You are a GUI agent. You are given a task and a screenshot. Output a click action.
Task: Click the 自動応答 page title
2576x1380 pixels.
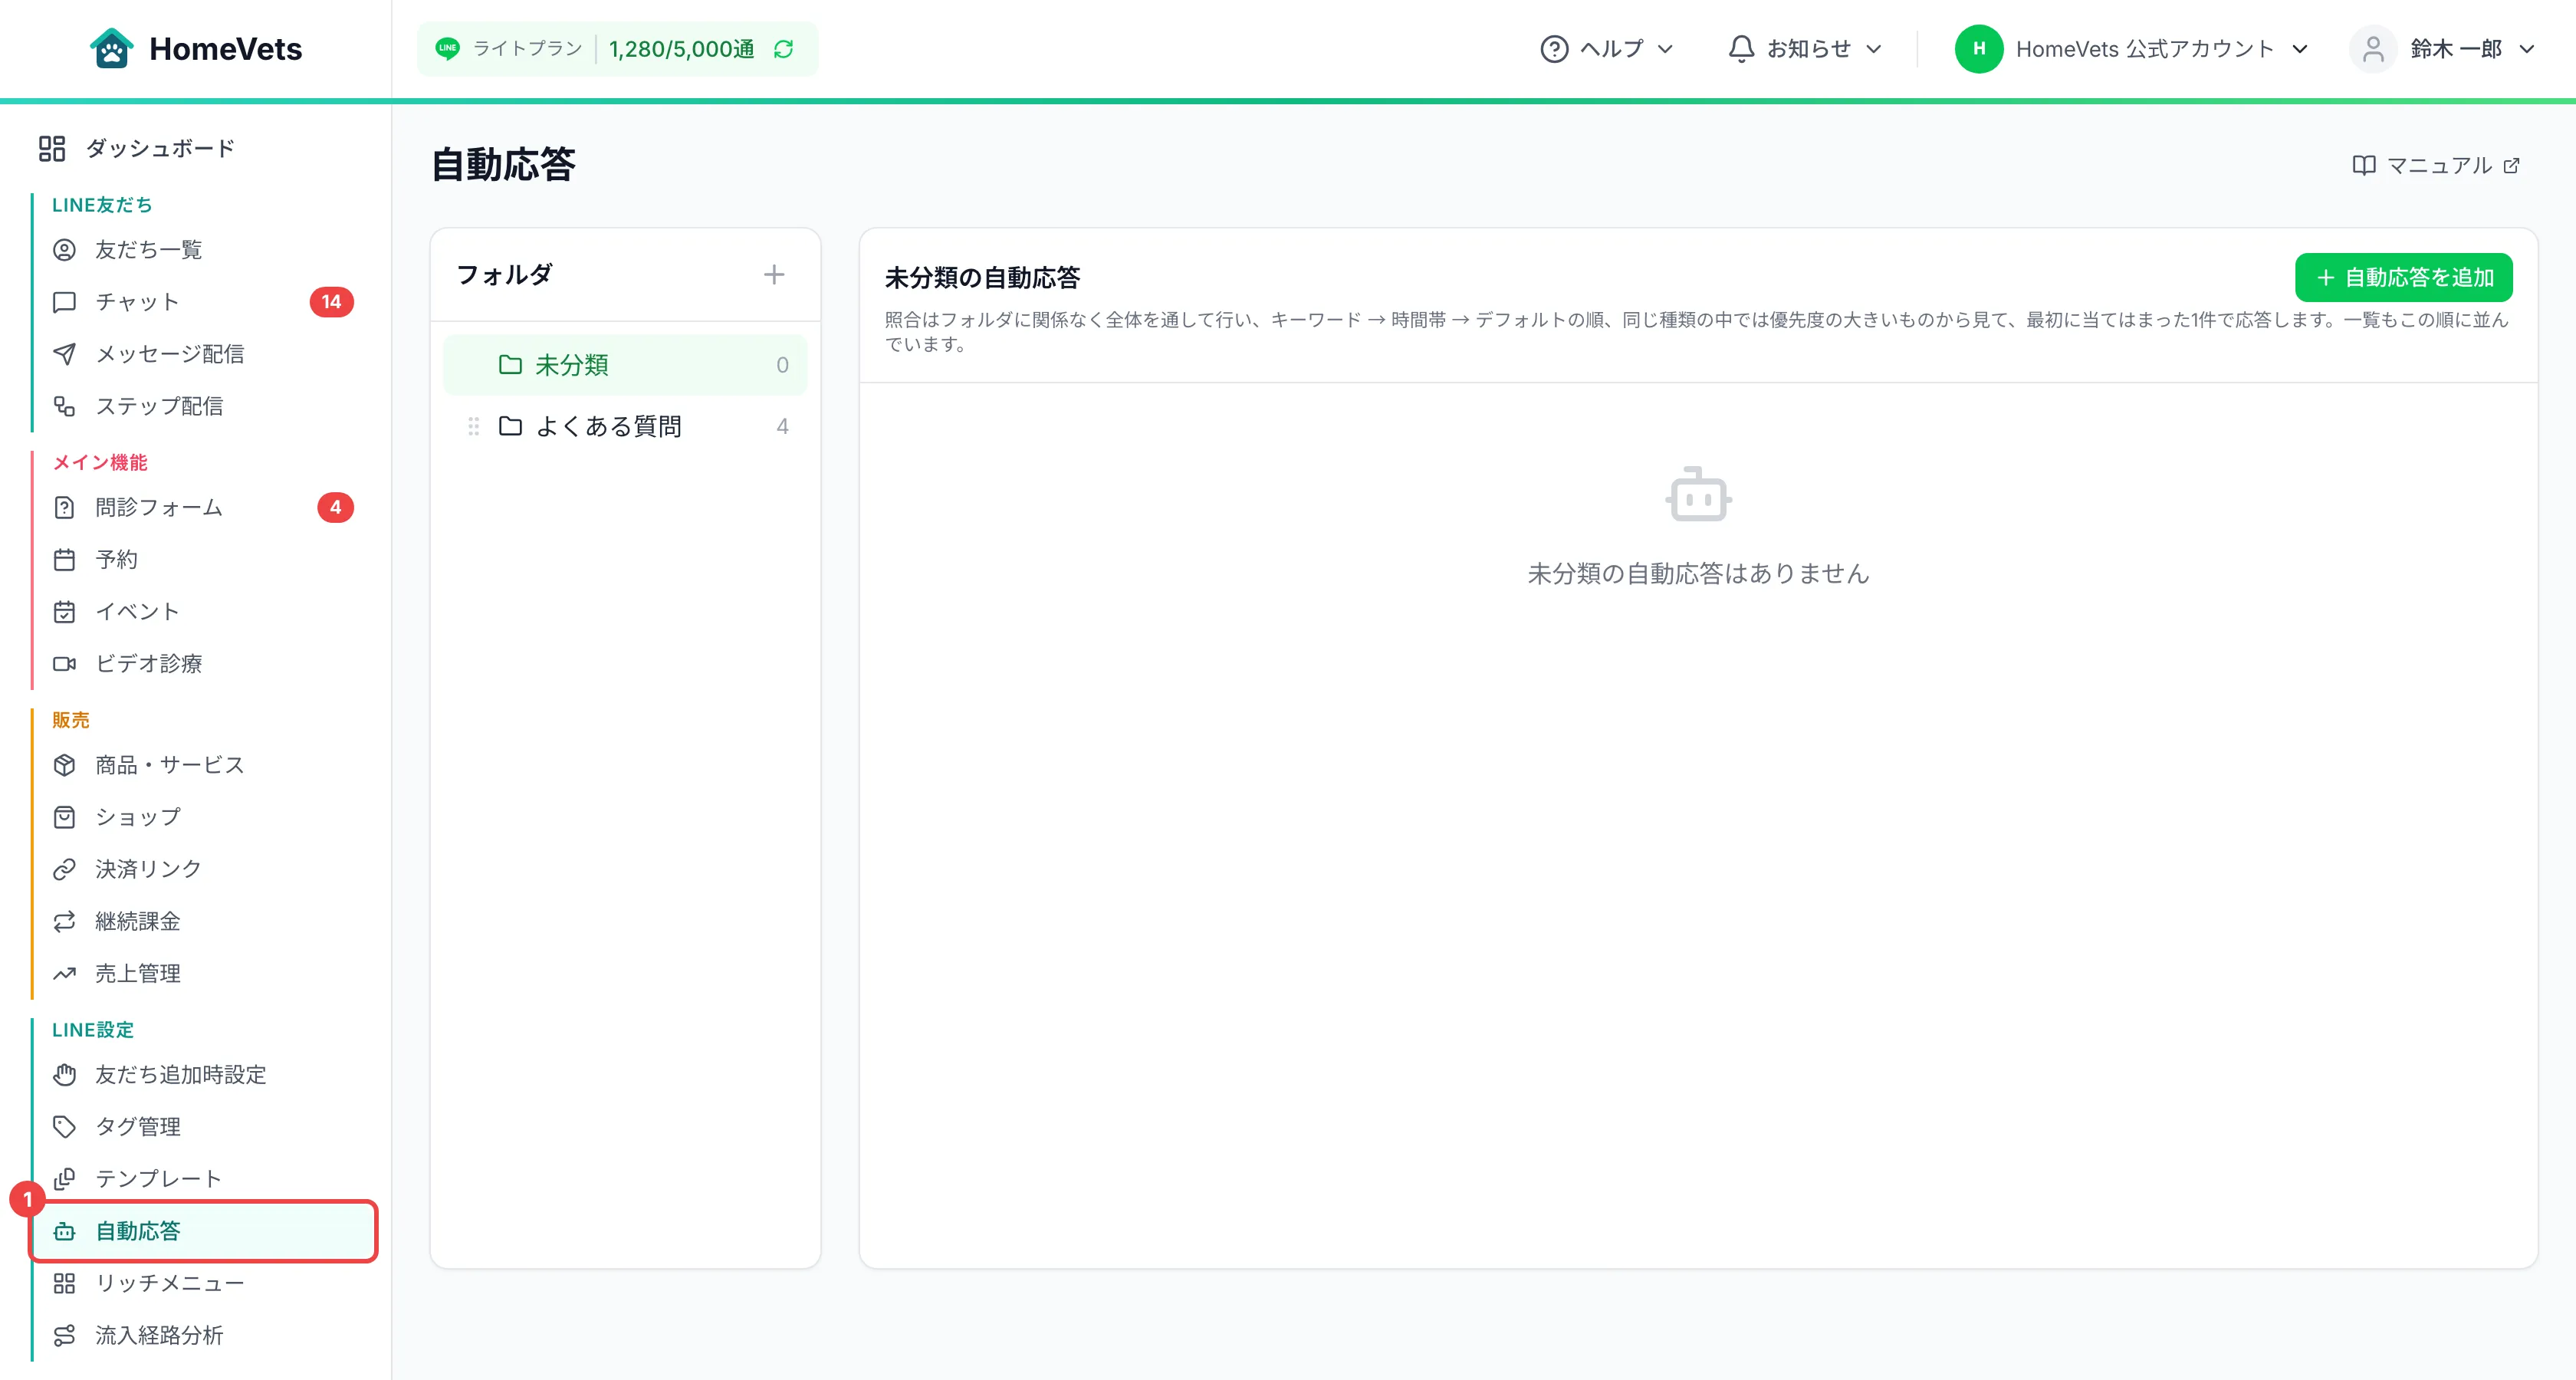[503, 164]
